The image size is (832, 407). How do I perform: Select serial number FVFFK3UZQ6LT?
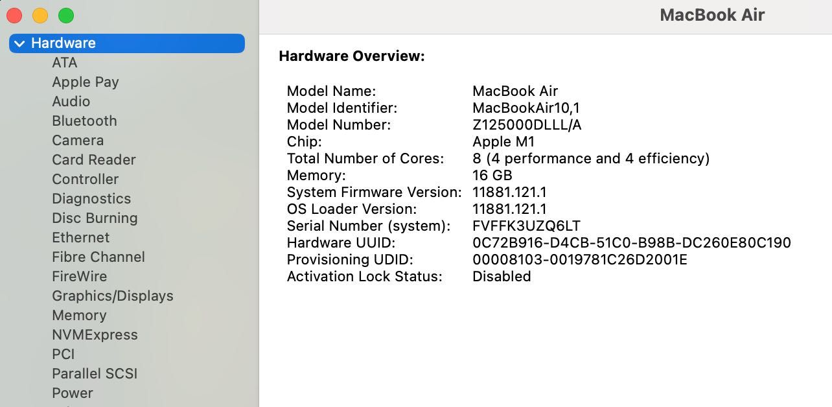(526, 226)
